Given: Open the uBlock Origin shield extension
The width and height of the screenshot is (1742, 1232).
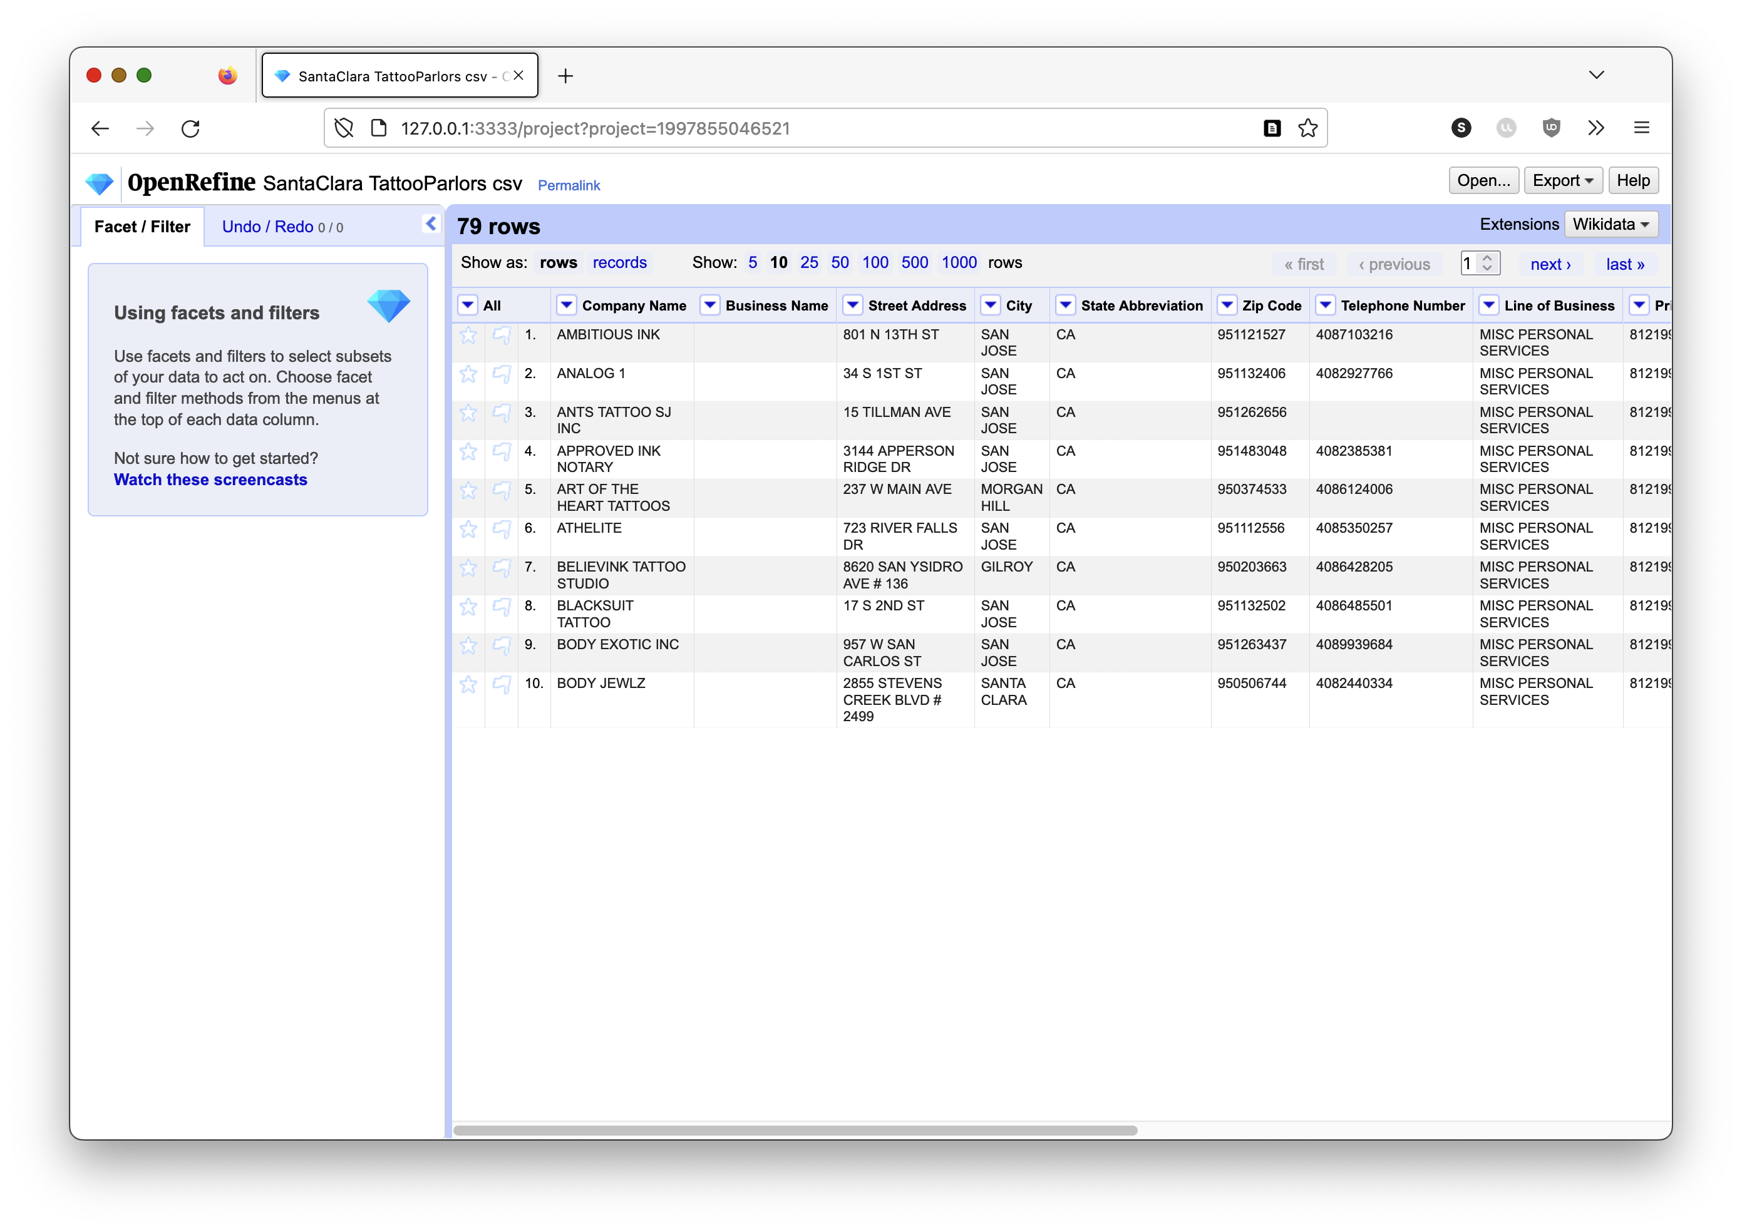Looking at the screenshot, I should (1551, 128).
